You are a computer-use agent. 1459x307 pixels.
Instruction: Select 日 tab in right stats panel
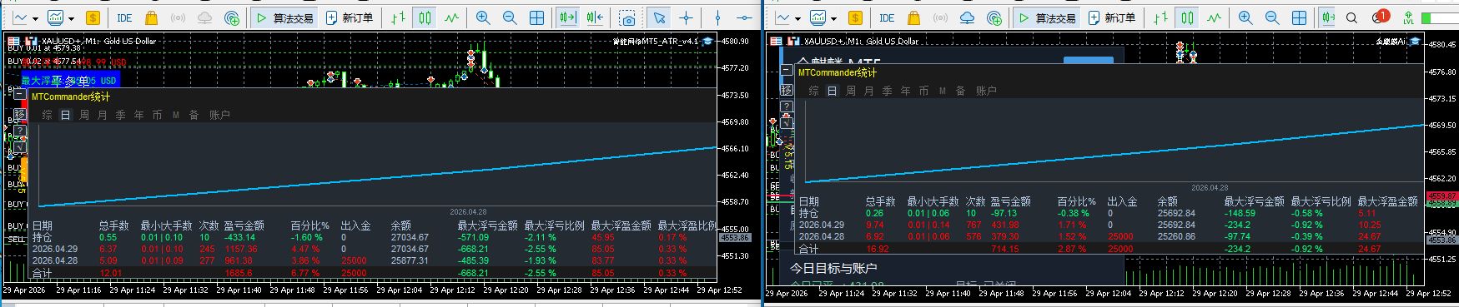coord(832,91)
